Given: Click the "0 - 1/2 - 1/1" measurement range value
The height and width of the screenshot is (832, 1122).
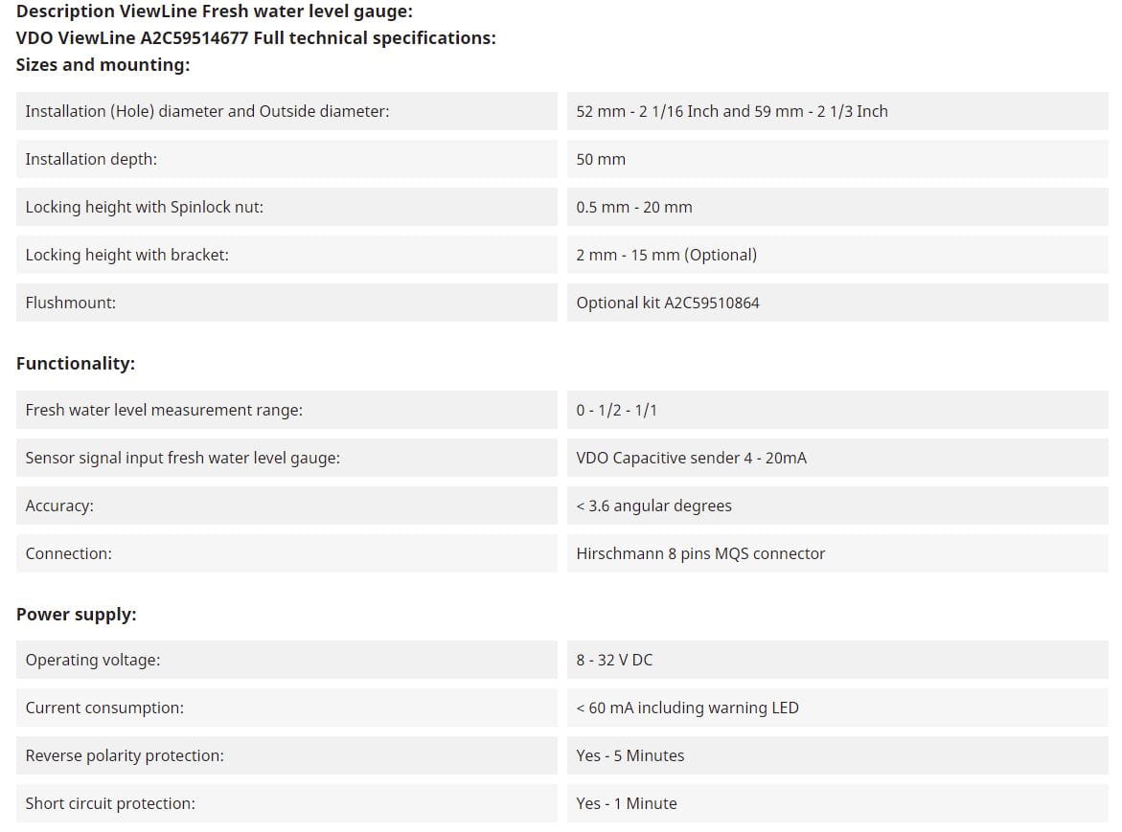Looking at the screenshot, I should 617,410.
